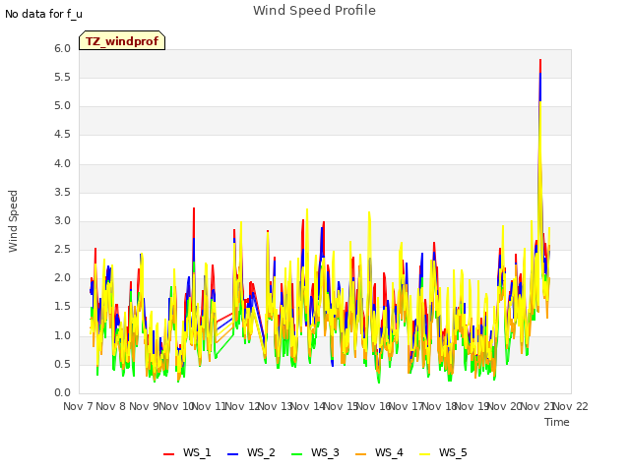Click the red WS_1 legend swatch
Viewport: 630px width, 472px height.
click(168, 454)
